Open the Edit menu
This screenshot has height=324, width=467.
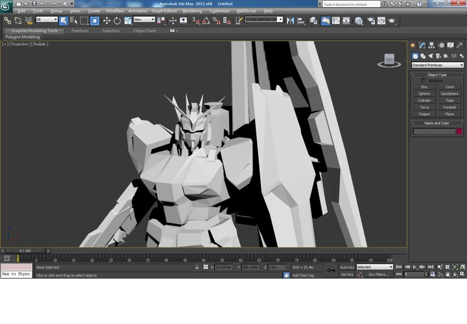(21, 11)
